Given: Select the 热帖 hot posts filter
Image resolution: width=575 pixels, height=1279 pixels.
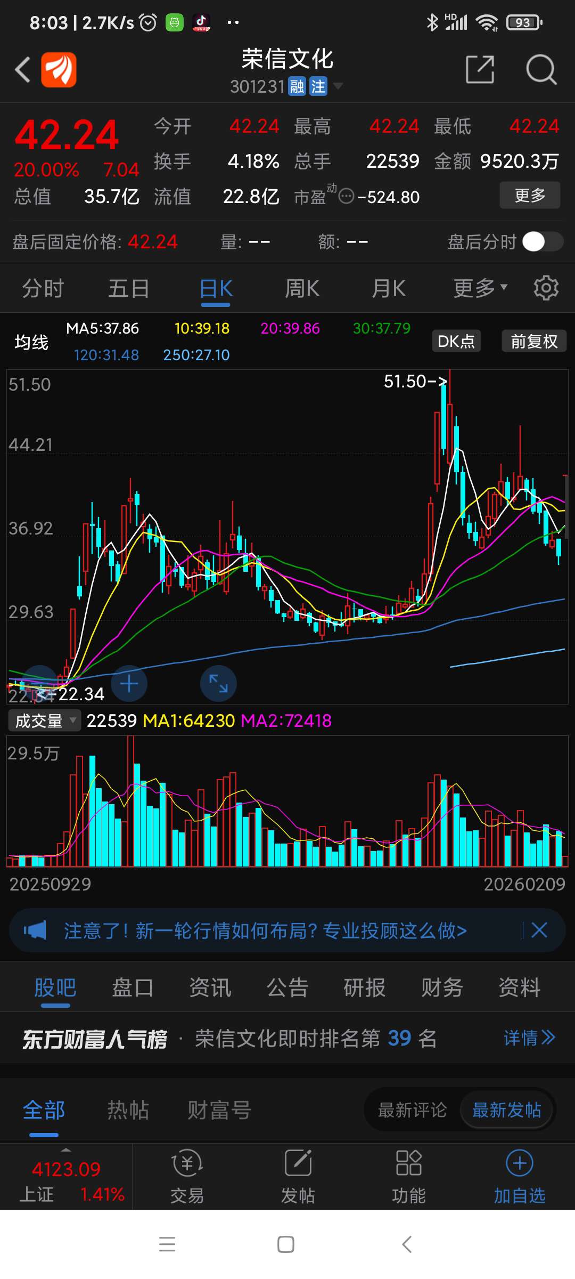Looking at the screenshot, I should [x=128, y=1111].
